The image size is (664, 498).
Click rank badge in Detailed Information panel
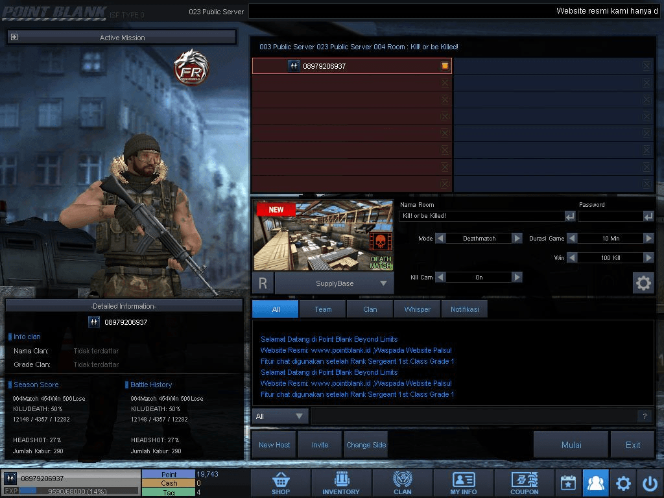click(94, 322)
